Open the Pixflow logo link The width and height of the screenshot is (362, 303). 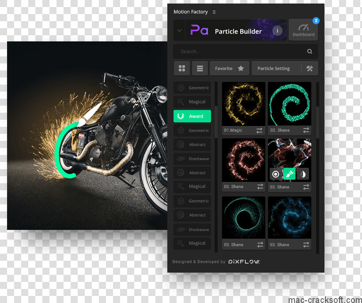(x=244, y=262)
